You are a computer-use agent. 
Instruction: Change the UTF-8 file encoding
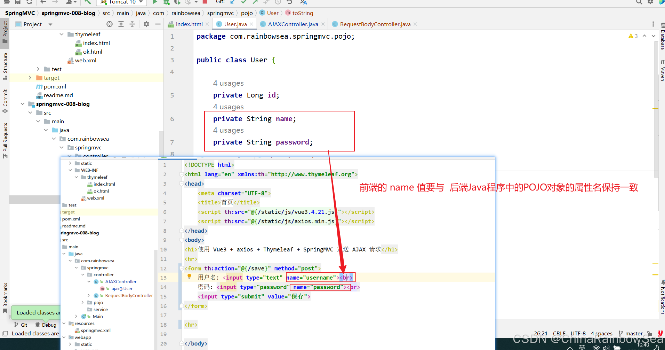(x=578, y=333)
